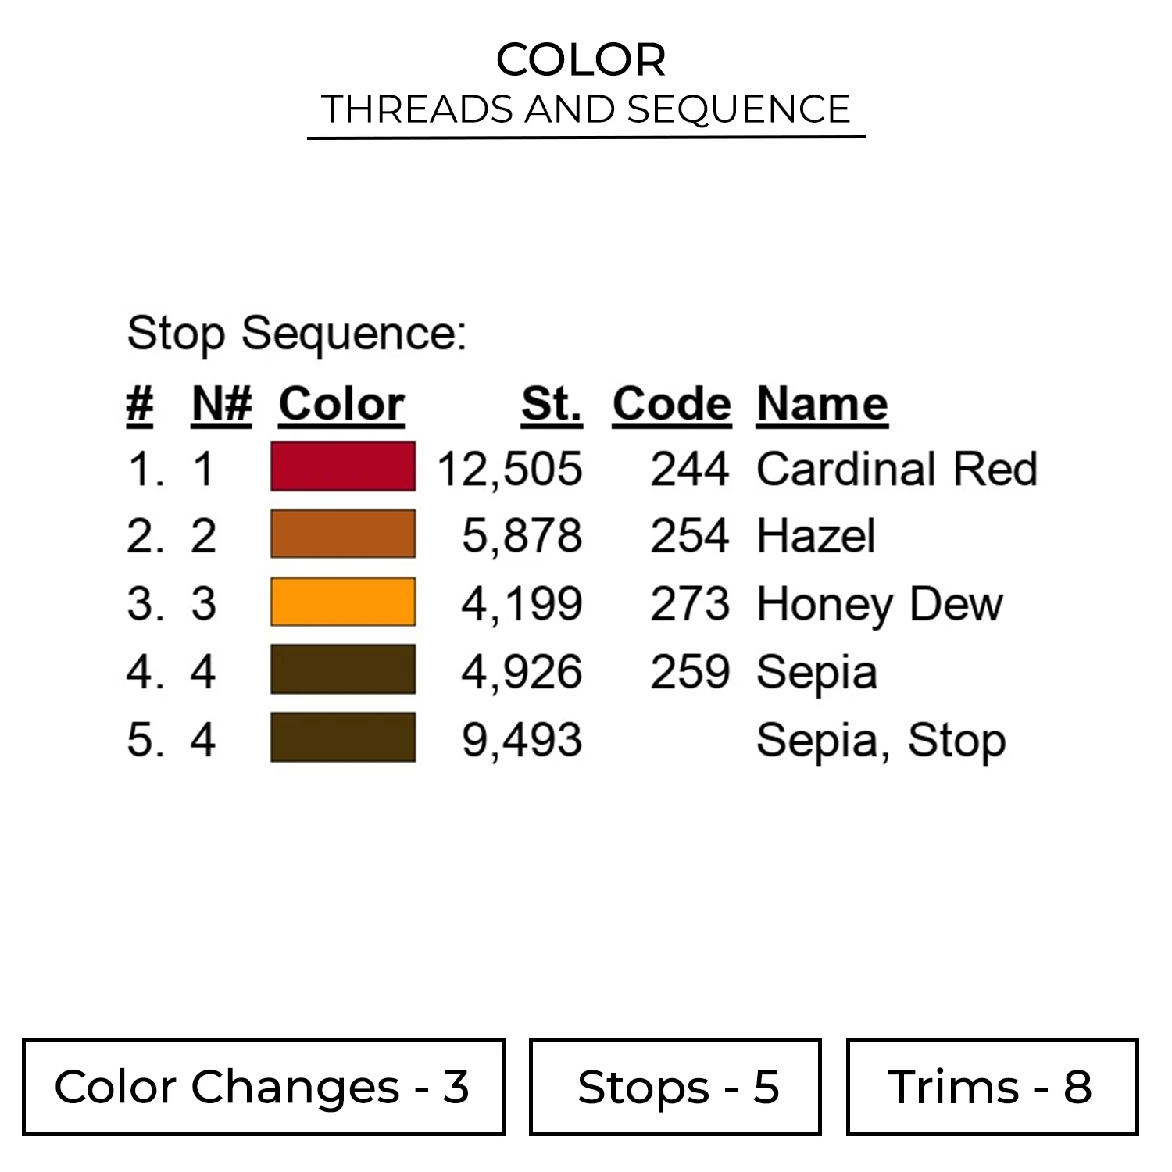Select the swatch in row 5
The image size is (1172, 1172).
click(x=343, y=738)
